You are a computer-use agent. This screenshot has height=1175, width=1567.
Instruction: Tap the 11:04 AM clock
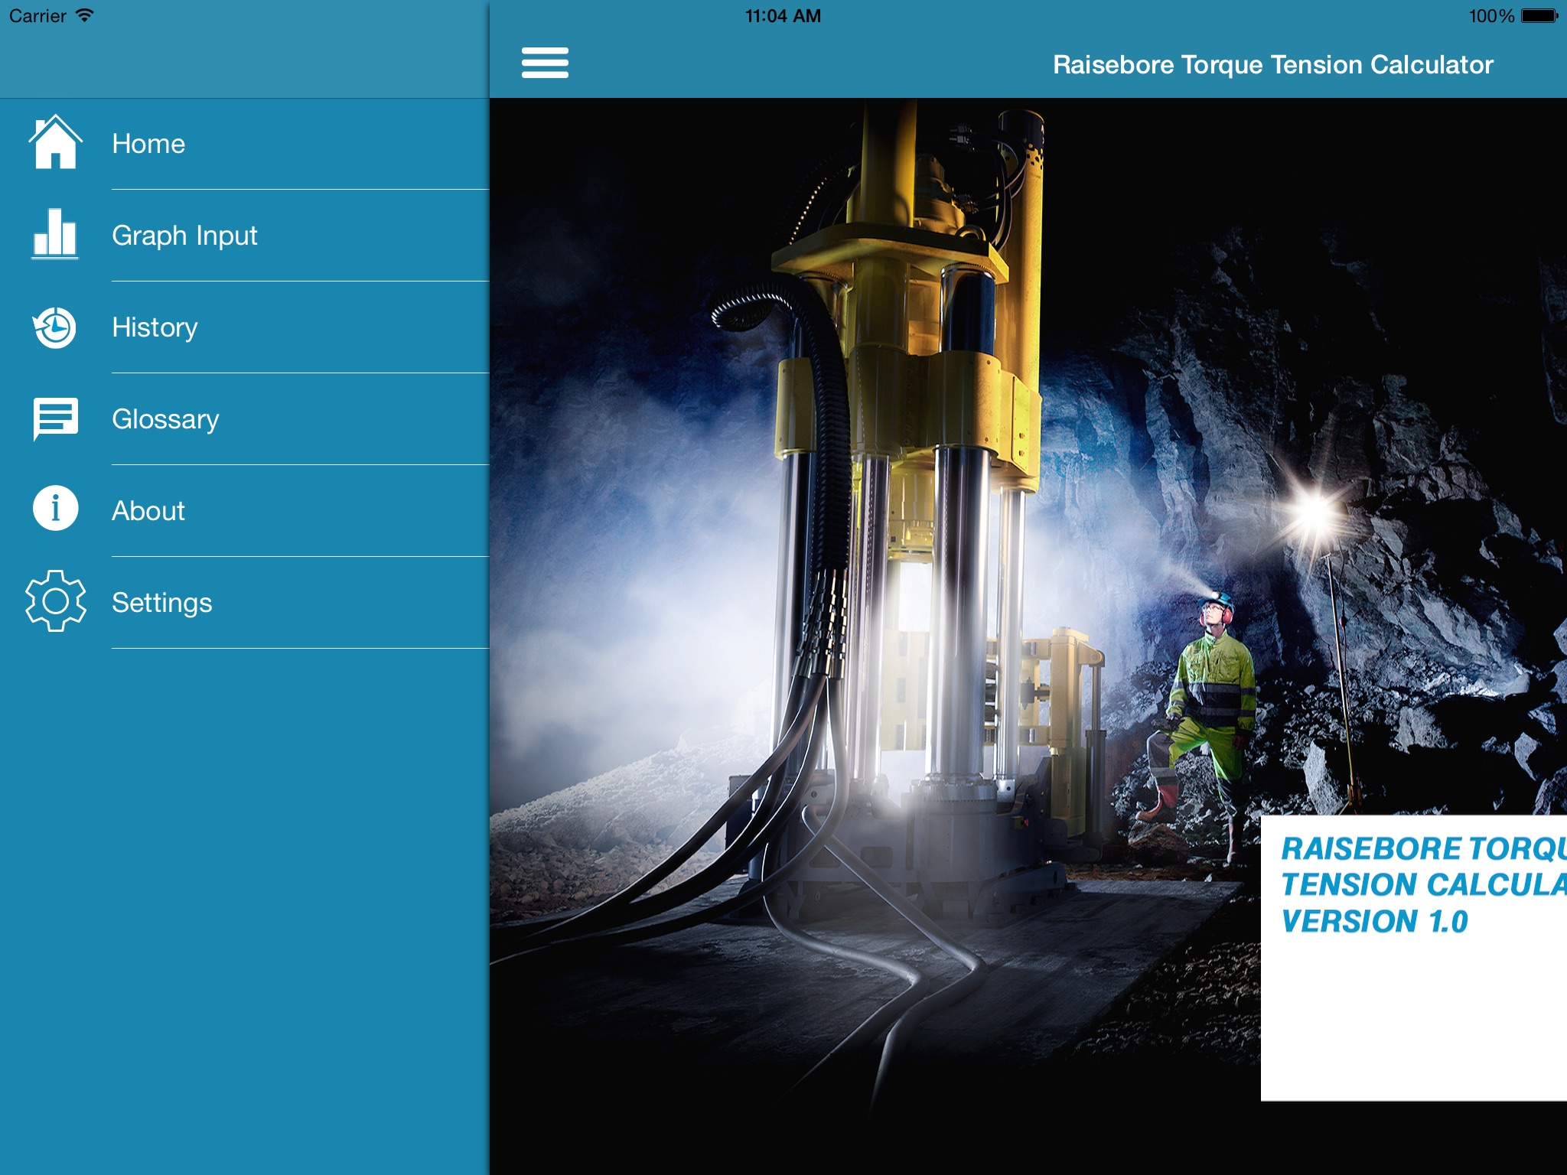[x=783, y=16]
